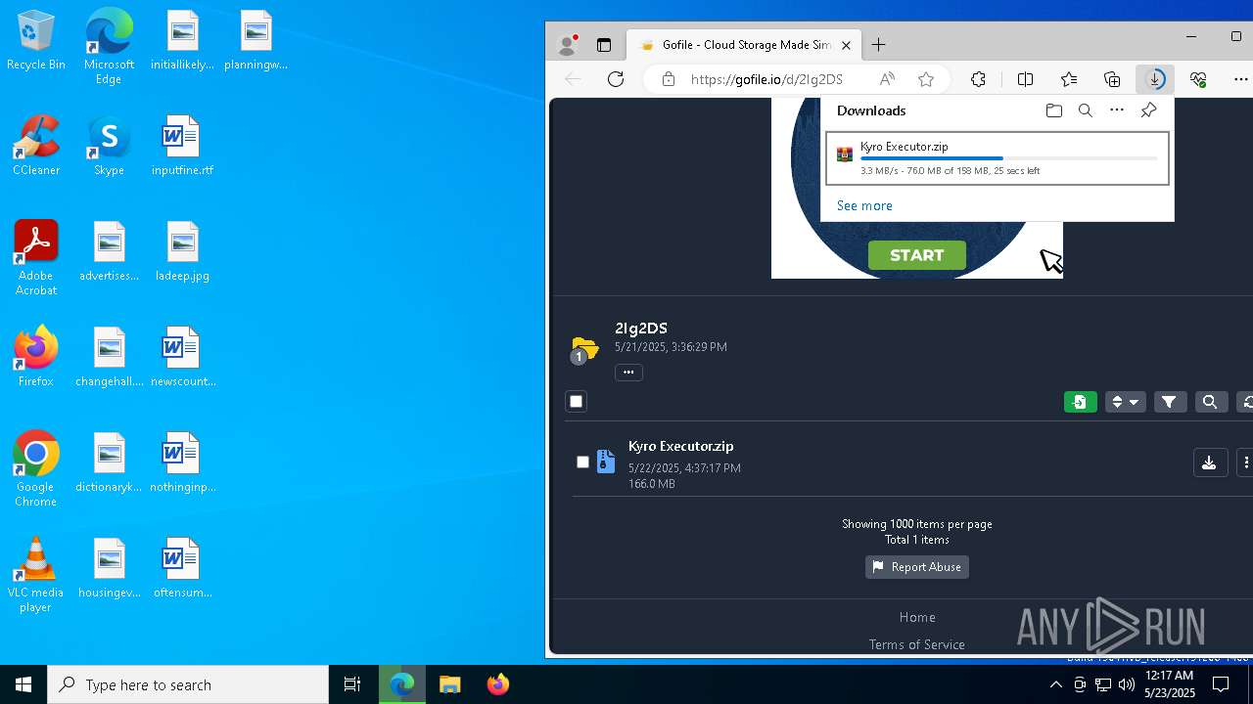Select the Gofile browser tab
The image size is (1253, 704).
click(743, 45)
